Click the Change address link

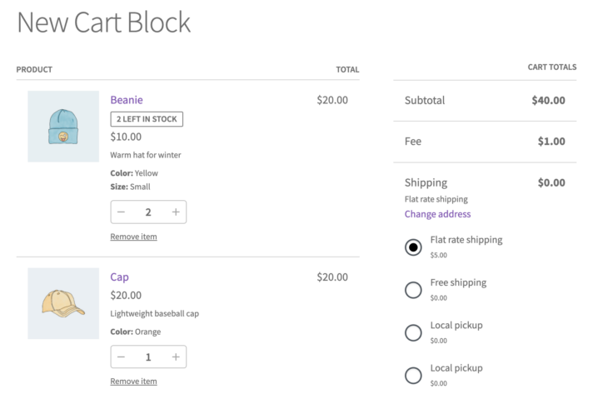[x=437, y=214]
